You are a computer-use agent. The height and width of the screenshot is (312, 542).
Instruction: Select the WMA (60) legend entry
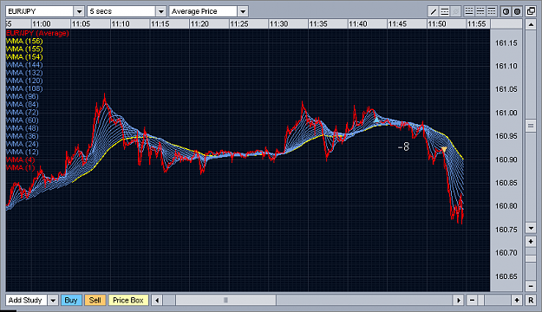[x=23, y=120]
